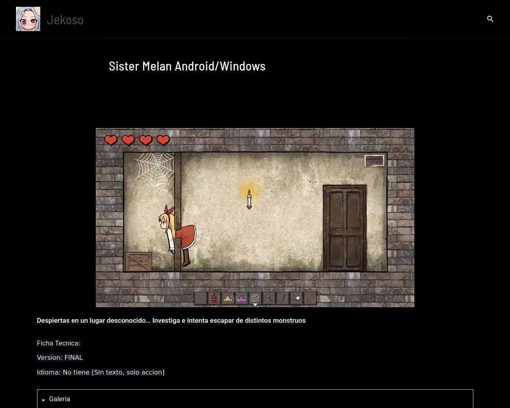Select the 'Idioma: No tiene' line
The height and width of the screenshot is (408, 510).
[x=100, y=372]
